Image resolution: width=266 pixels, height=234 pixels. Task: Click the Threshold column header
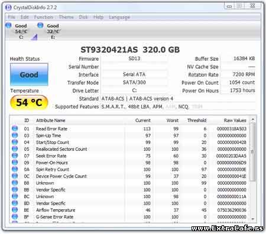point(197,120)
